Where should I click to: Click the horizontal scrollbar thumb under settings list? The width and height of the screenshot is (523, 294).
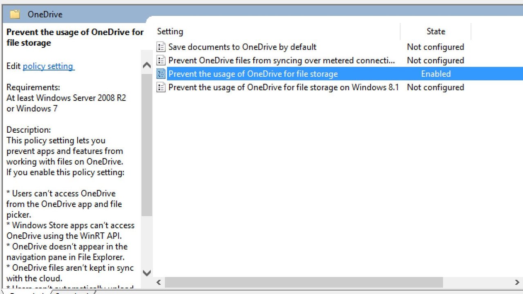[x=304, y=282]
